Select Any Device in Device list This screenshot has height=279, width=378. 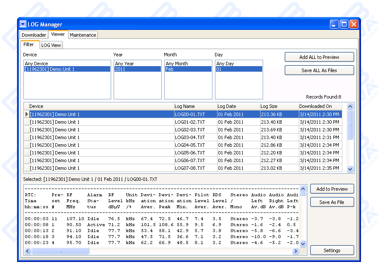[x=37, y=64]
